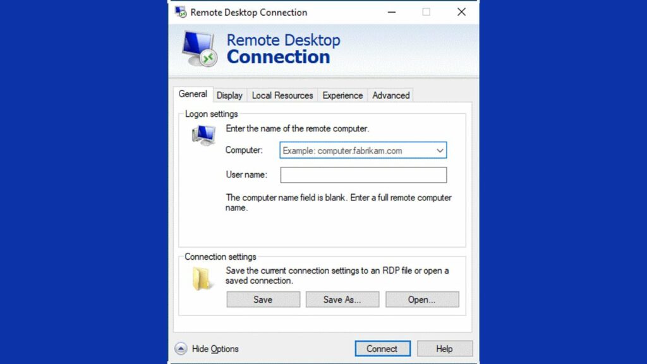Click the Hide Options label
Screen dimensions: 647x364
215,349
